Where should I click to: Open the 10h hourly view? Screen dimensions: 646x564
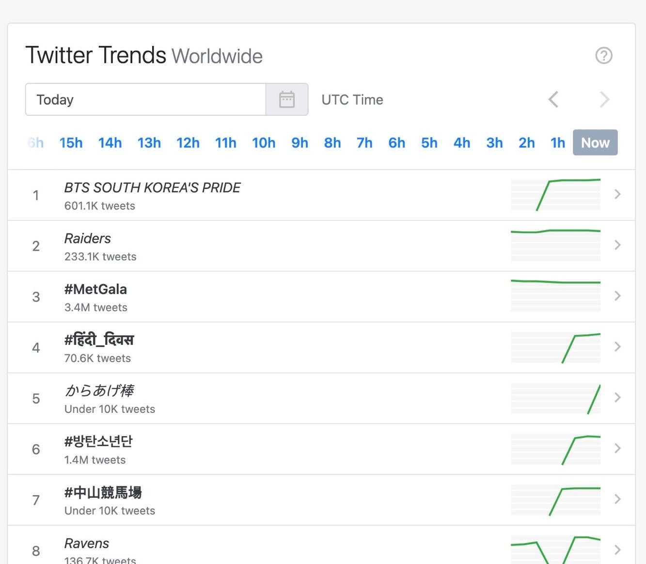[264, 142]
